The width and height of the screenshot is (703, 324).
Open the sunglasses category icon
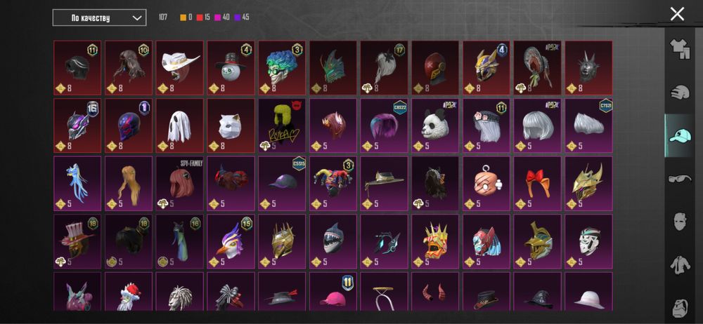tap(680, 179)
